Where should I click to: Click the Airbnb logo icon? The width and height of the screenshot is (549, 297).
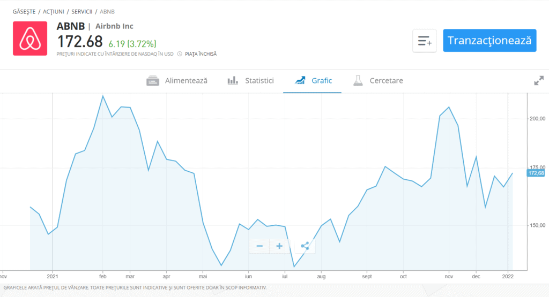30,39
